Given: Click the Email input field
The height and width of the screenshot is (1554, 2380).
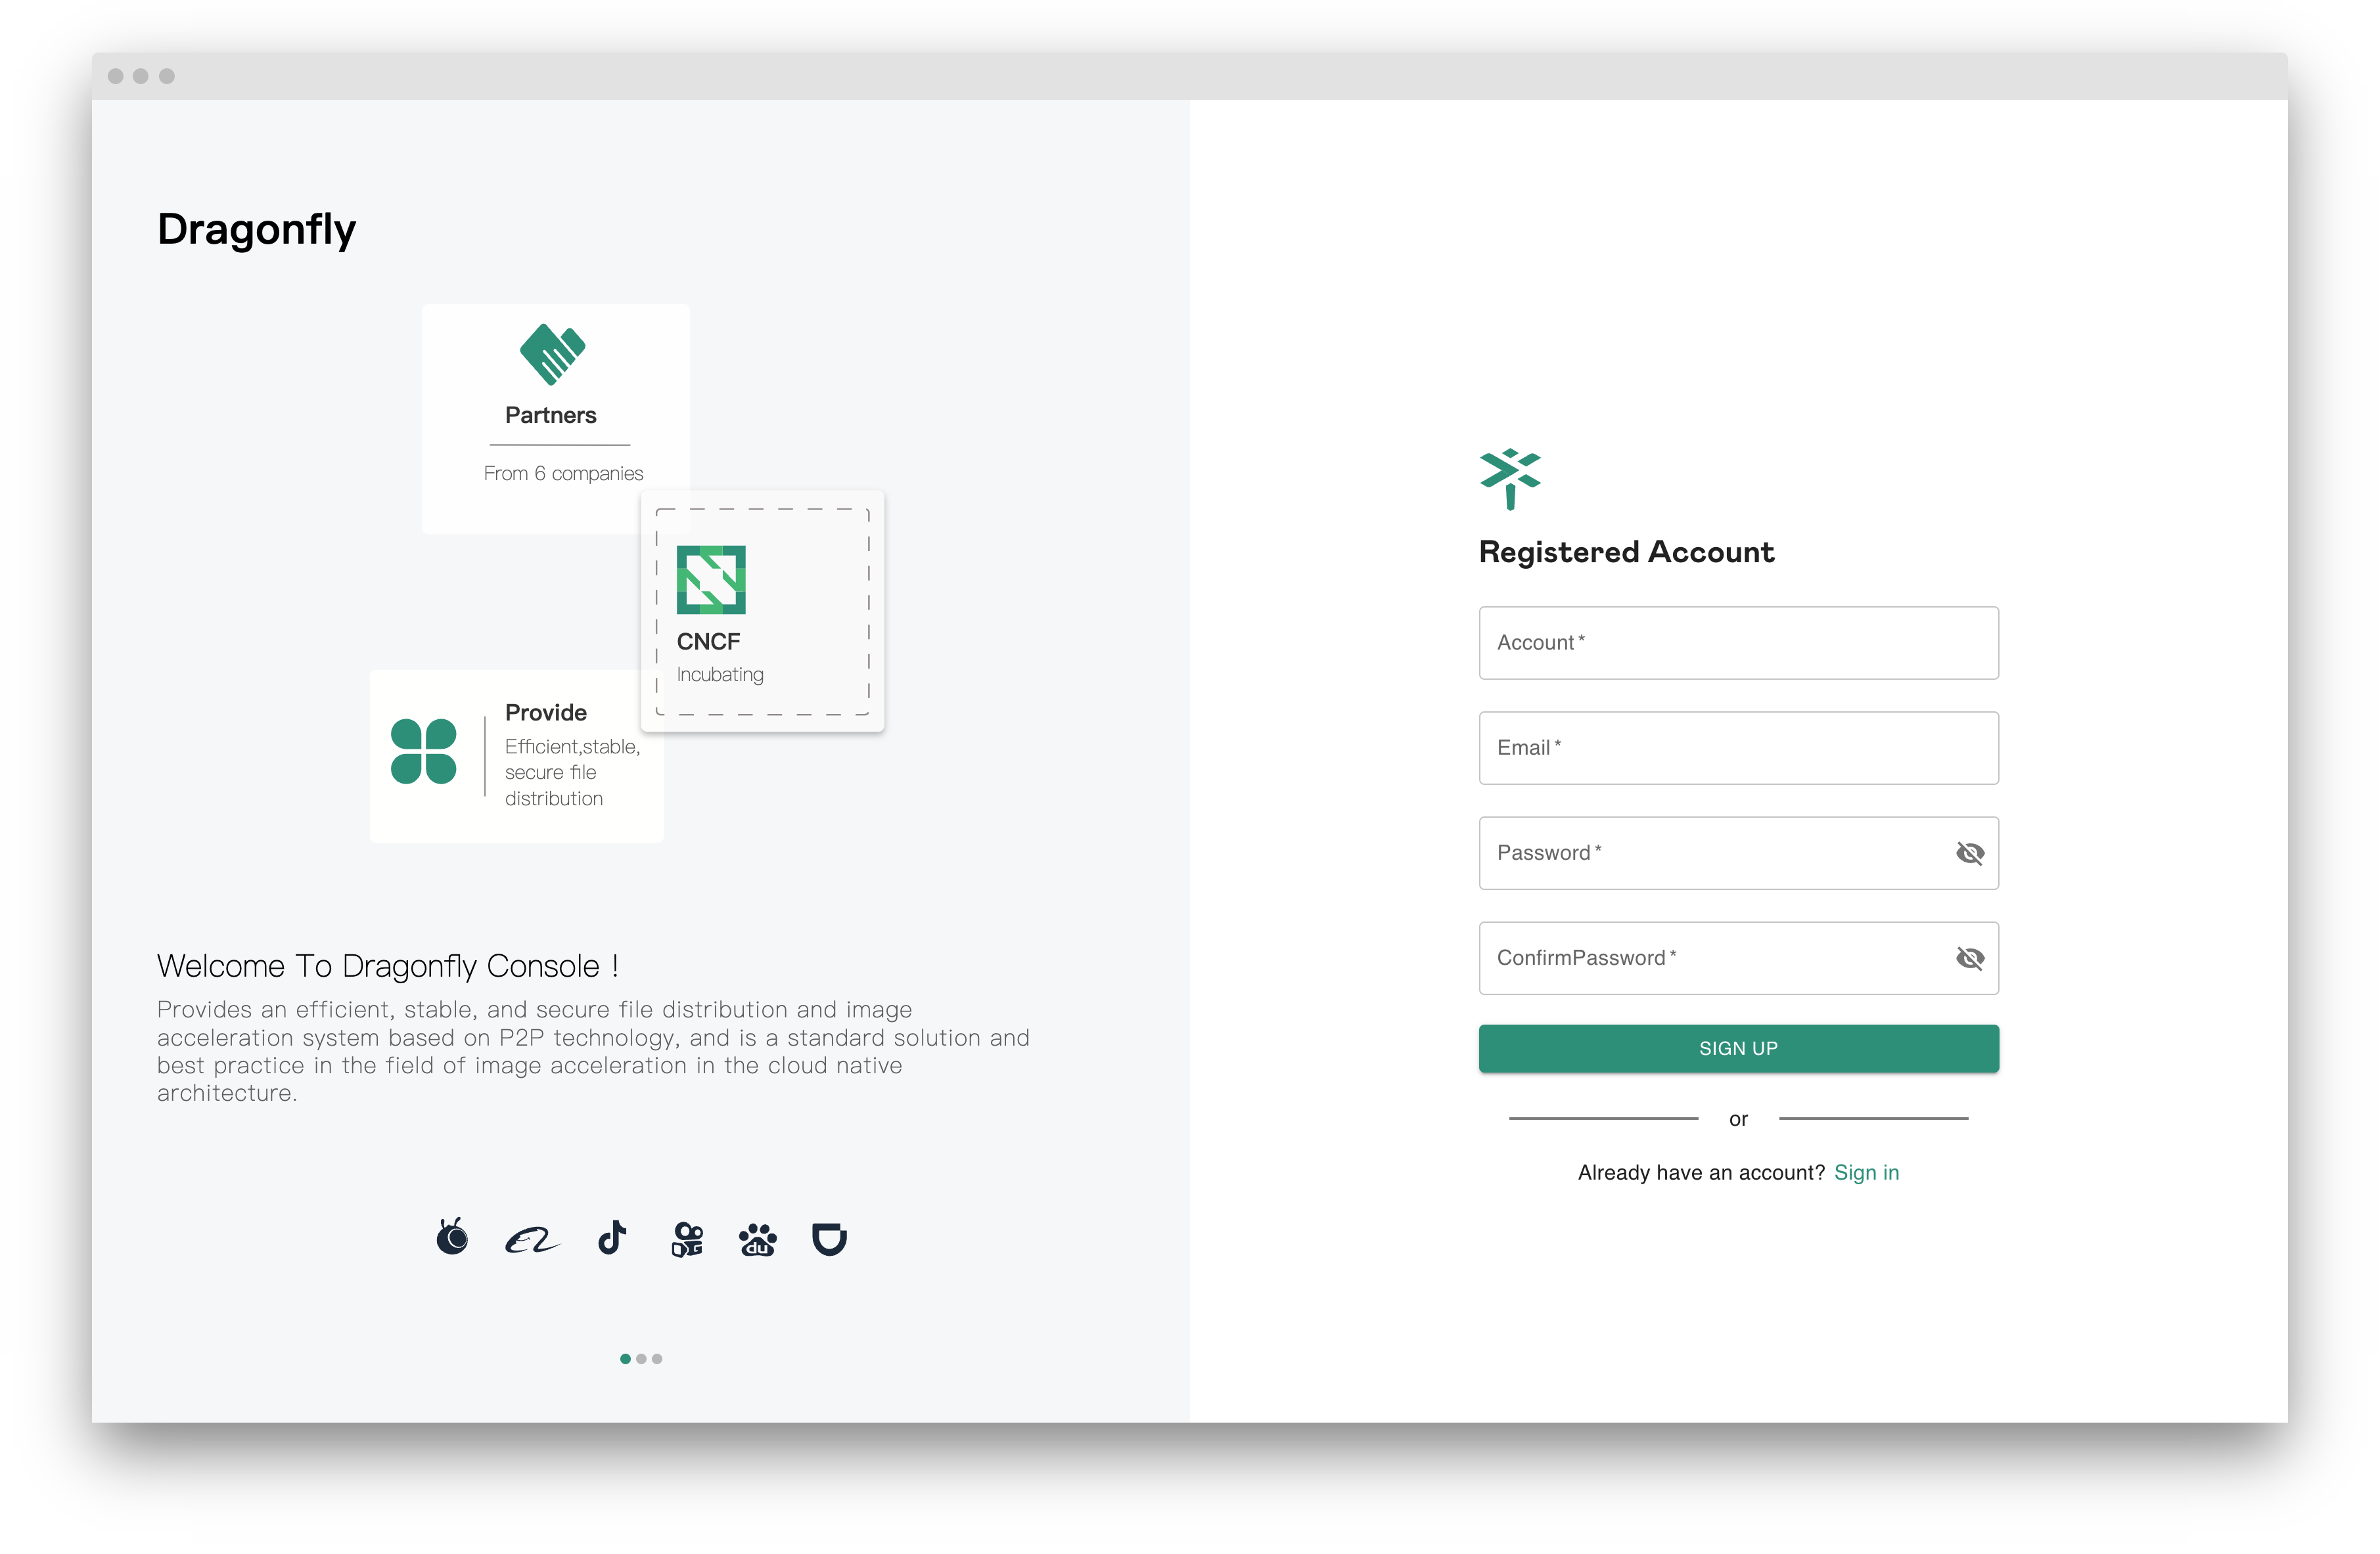Looking at the screenshot, I should click(1738, 747).
